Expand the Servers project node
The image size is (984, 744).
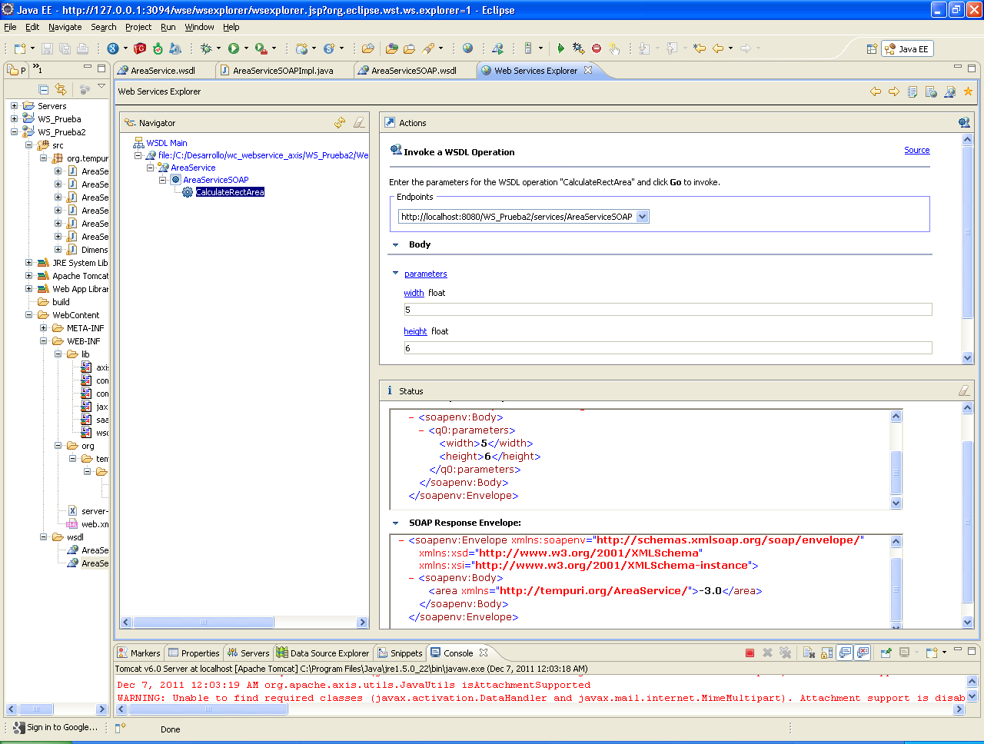coord(14,106)
